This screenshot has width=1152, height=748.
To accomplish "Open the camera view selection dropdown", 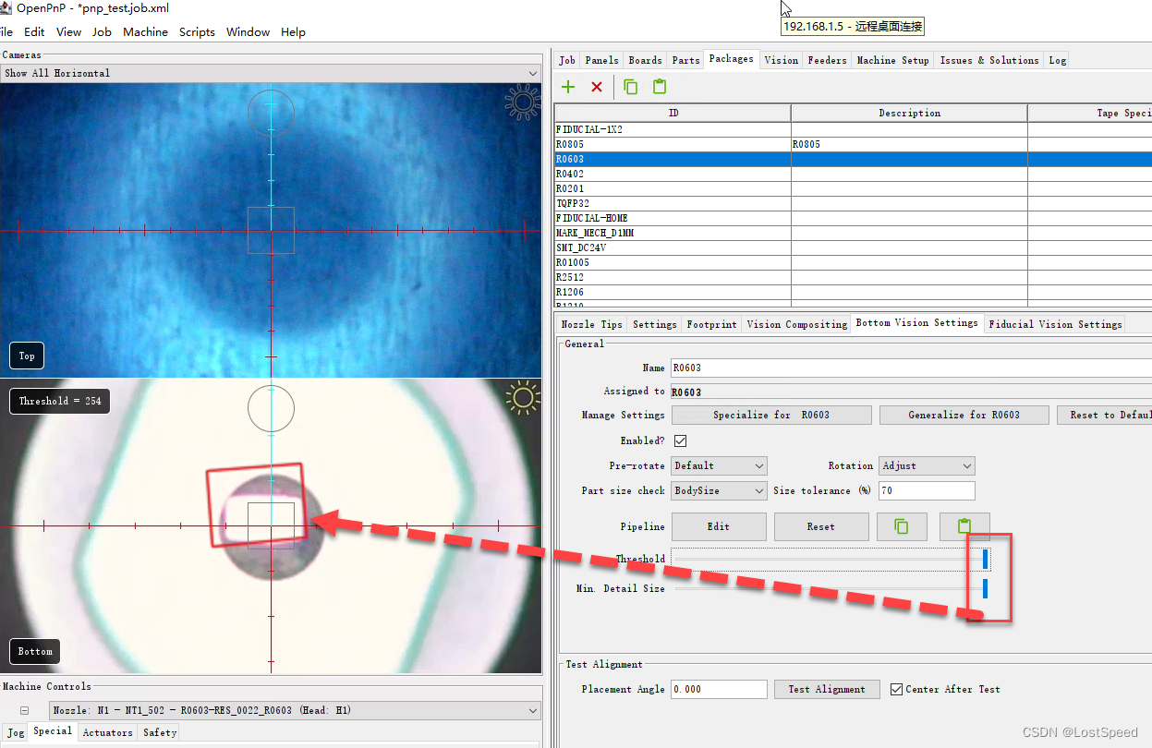I will point(271,73).
